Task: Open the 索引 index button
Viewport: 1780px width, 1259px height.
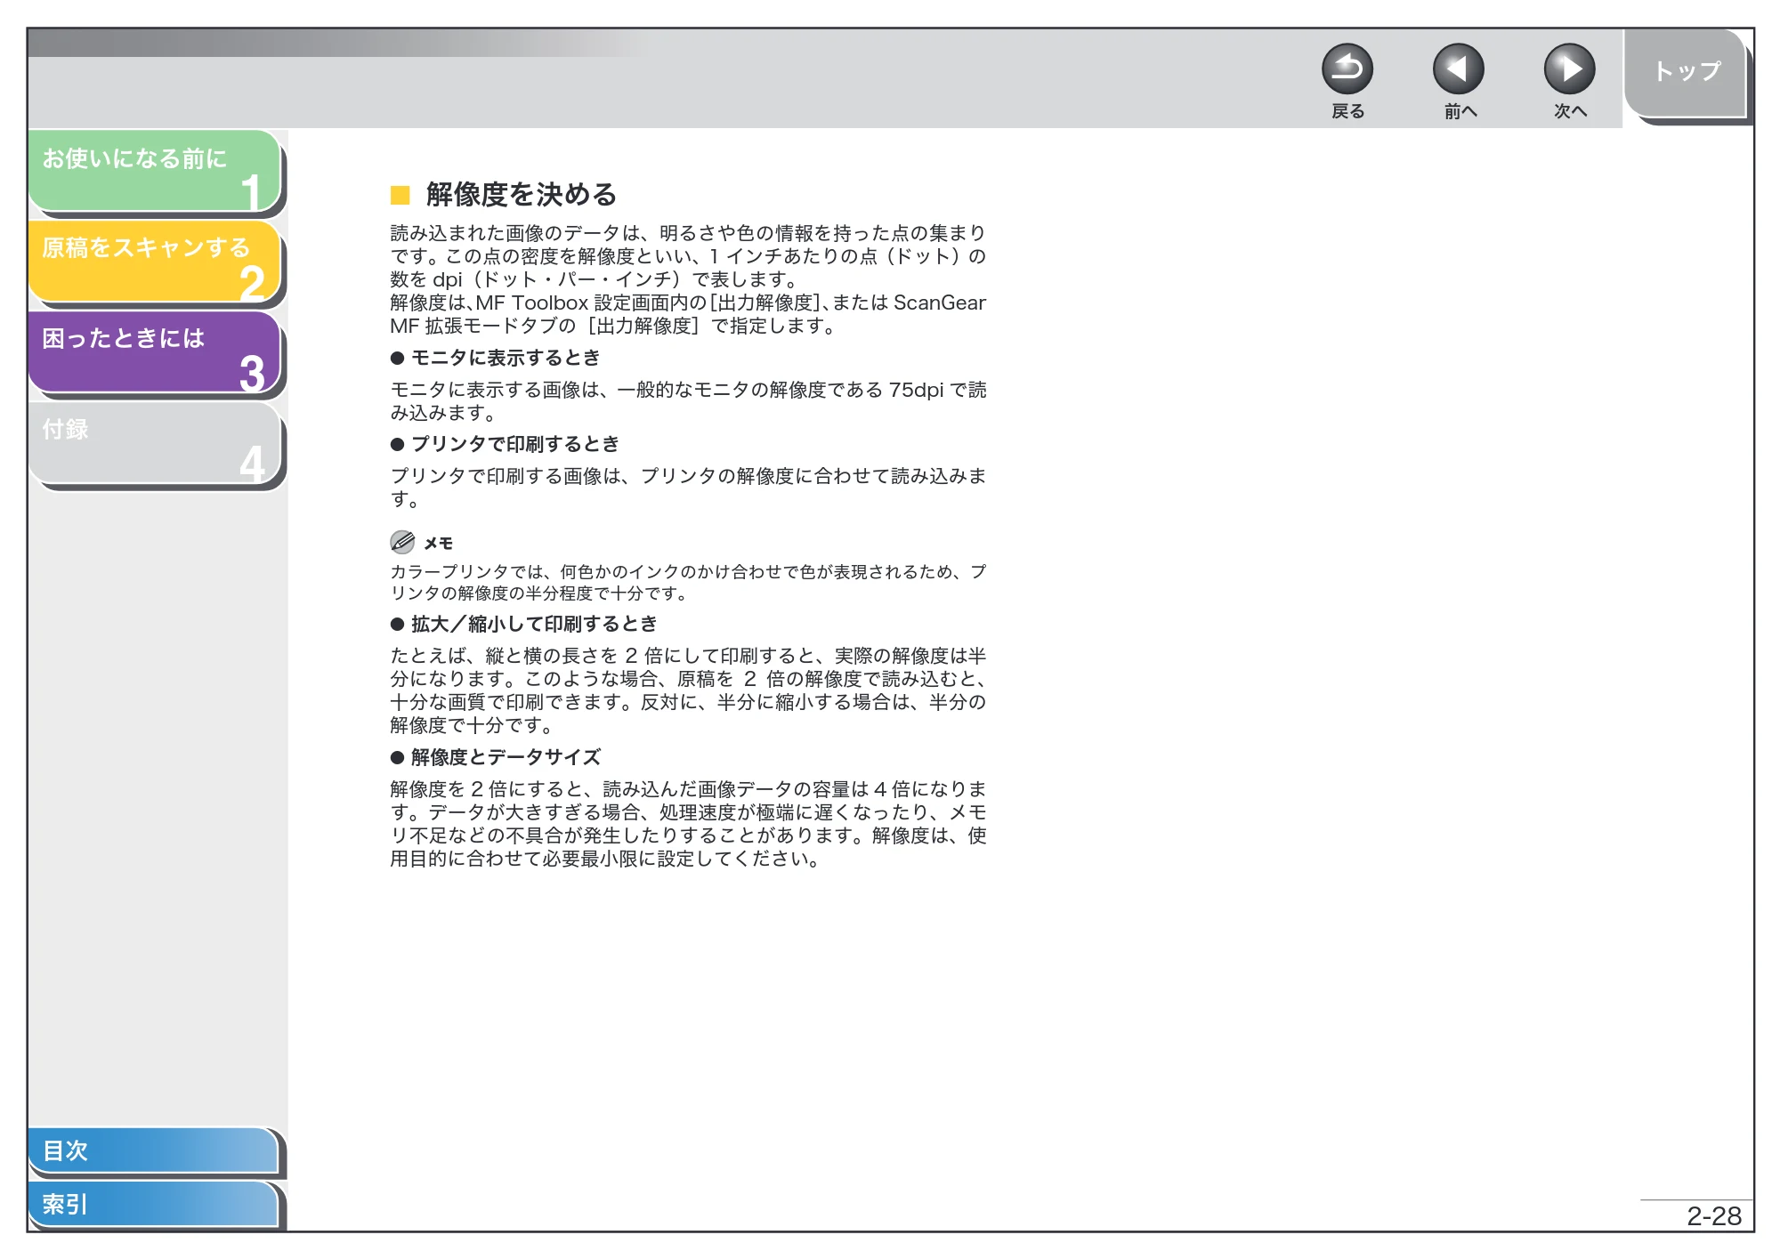Action: (x=153, y=1204)
